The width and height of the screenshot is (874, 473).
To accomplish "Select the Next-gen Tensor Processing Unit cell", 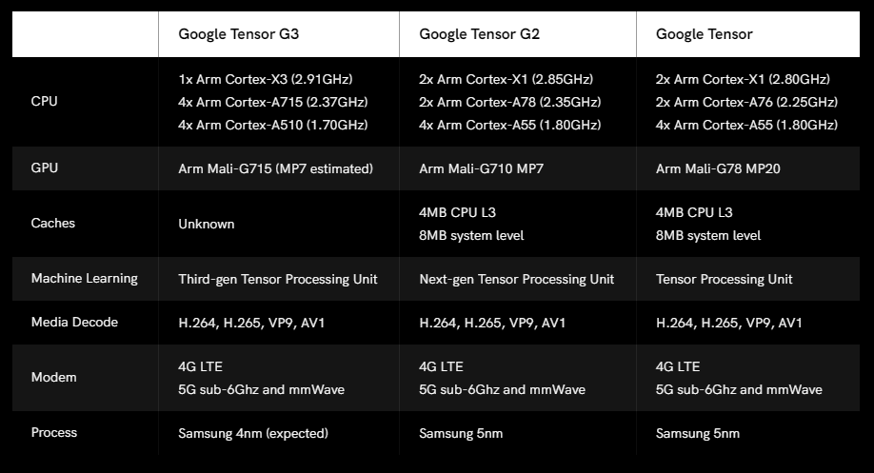I will (516, 279).
